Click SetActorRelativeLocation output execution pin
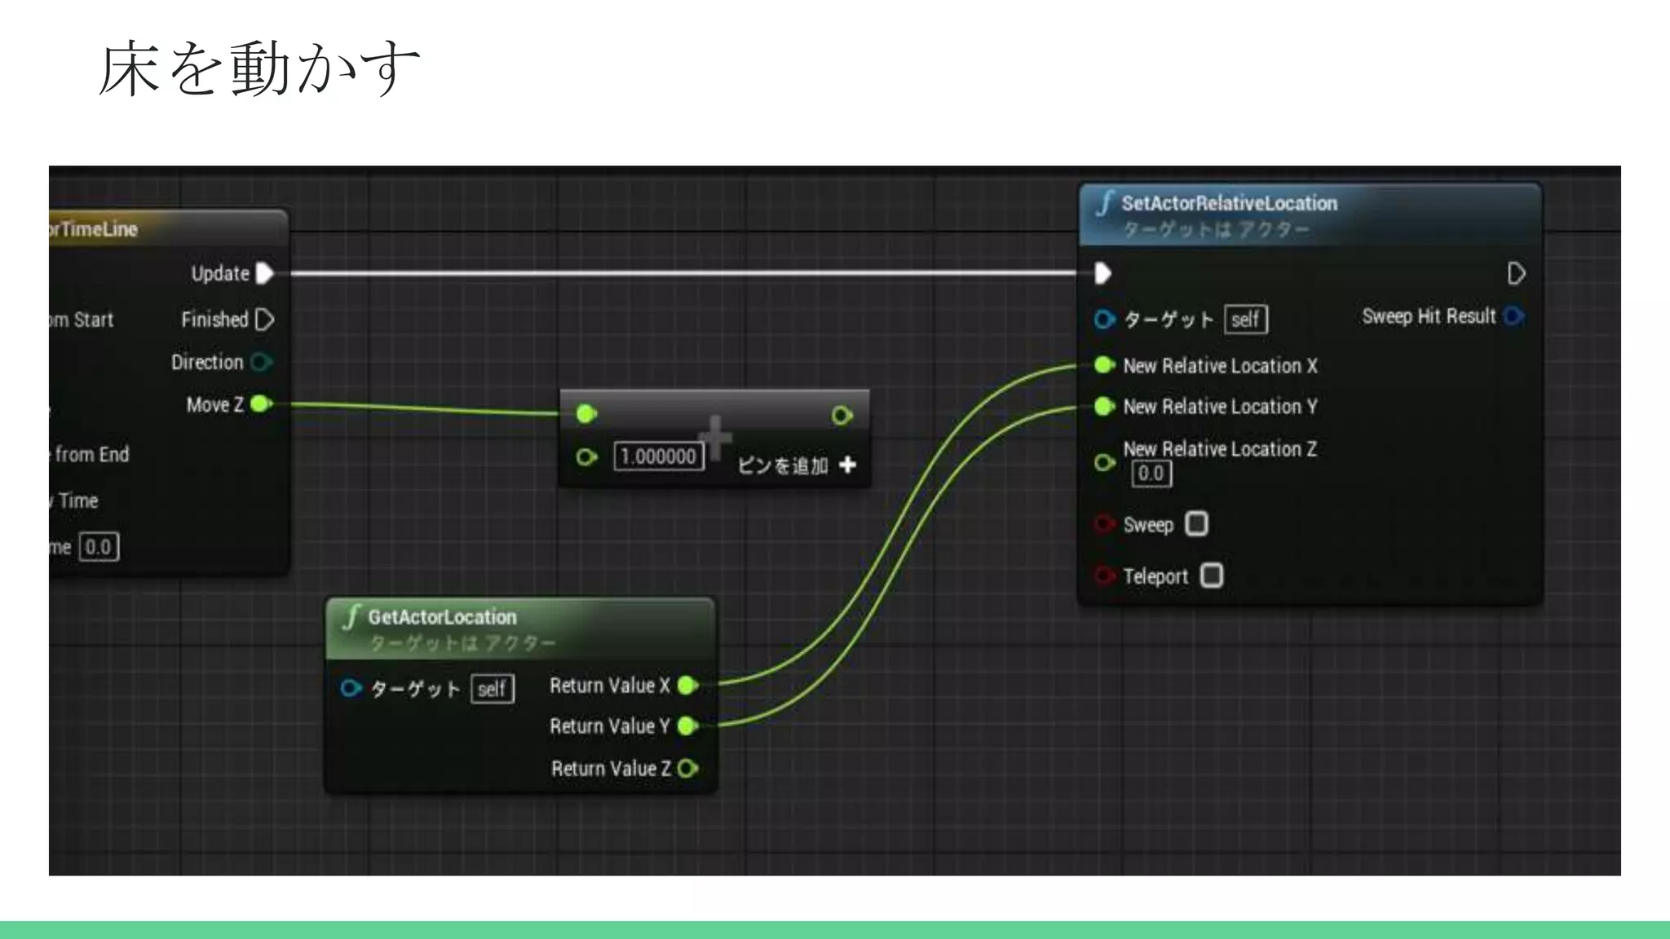Image resolution: width=1670 pixels, height=939 pixels. pos(1516,273)
